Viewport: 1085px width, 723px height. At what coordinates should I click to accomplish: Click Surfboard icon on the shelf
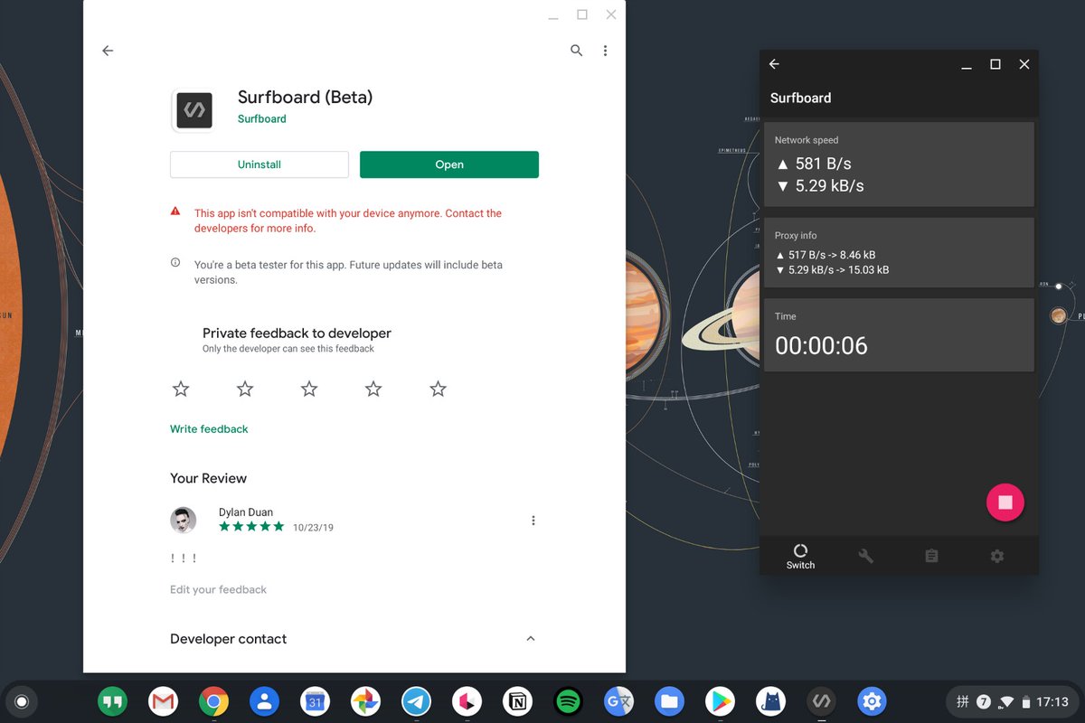point(821,701)
